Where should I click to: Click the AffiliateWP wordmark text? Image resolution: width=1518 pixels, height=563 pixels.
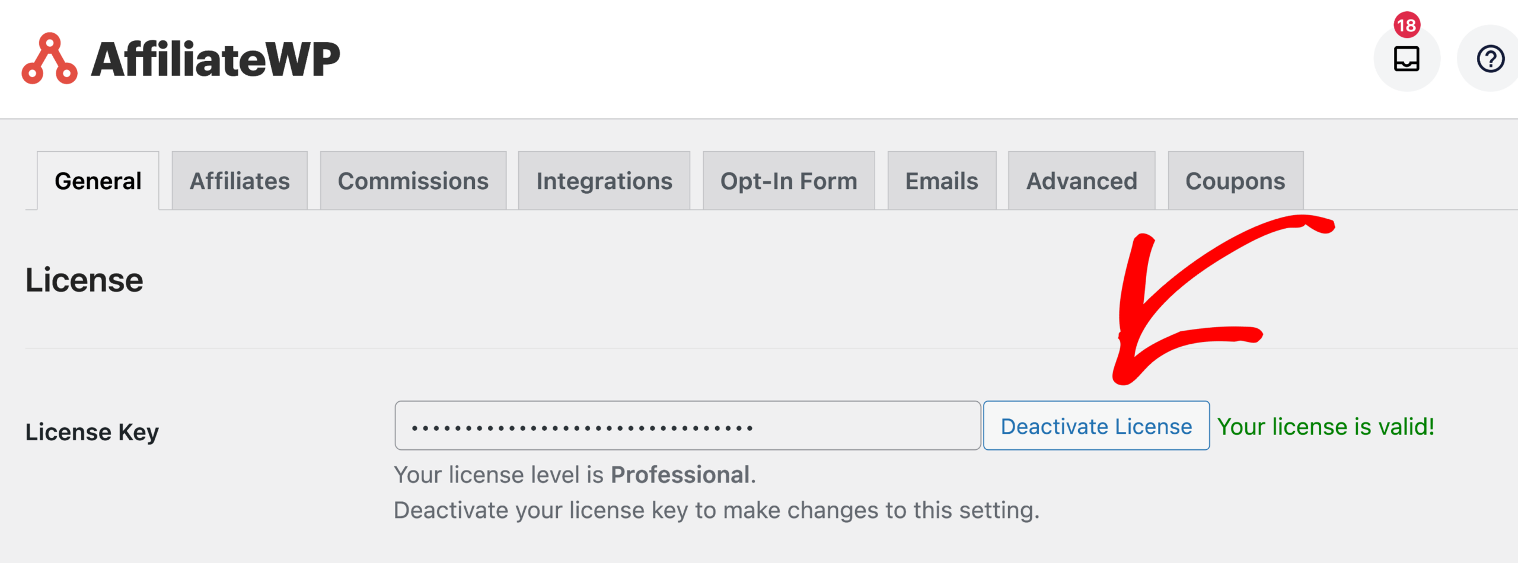[215, 59]
